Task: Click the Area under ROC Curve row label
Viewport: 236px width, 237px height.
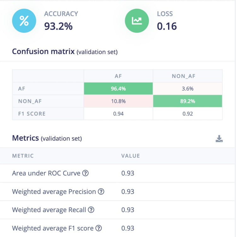Action: [x=47, y=173]
